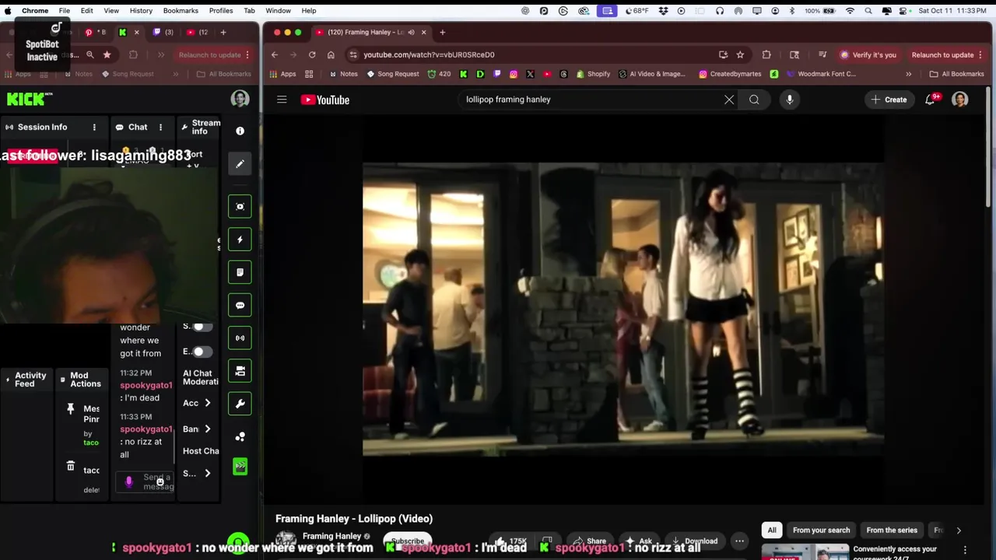Click the video title Framing Hanley - Lollipop
The height and width of the screenshot is (560, 996).
[354, 519]
